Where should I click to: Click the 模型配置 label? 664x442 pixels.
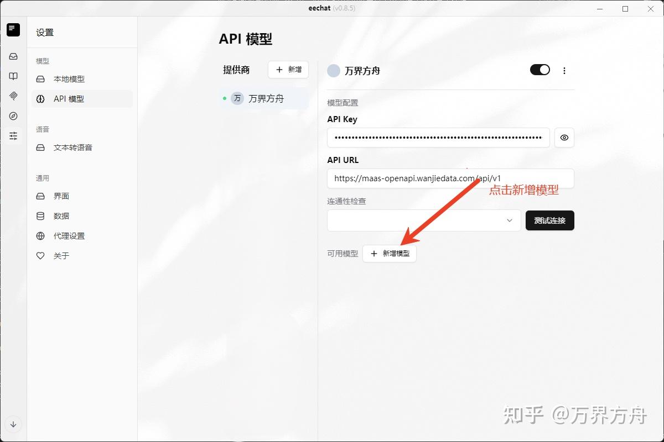[343, 103]
